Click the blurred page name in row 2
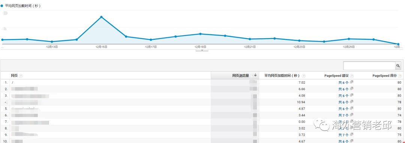Screen dimensions: 405x143 24,89
